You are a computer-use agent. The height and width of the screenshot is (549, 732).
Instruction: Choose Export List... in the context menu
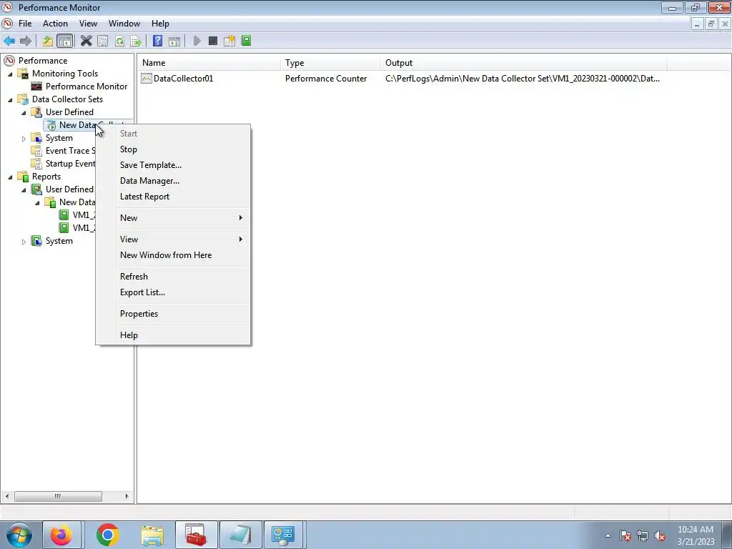[x=173, y=292]
